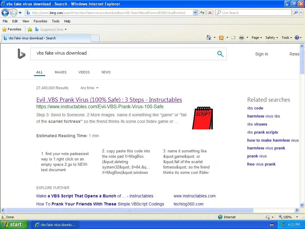The height and width of the screenshot is (229, 305).
Task: Open the Favorites menu in menu bar
Action: (x=40, y=21)
